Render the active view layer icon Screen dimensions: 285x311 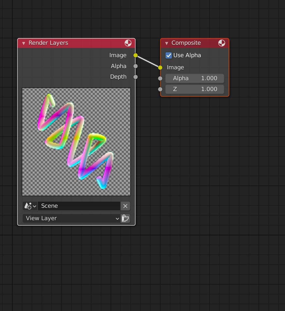[x=125, y=218]
